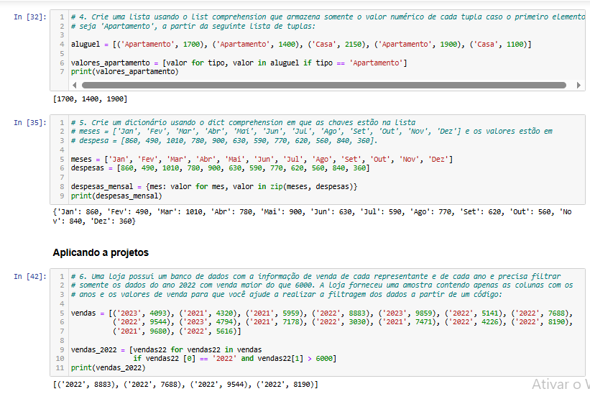Click the print(vendas_2022) line
Viewport: 590px width, 394px height.
click(108, 367)
